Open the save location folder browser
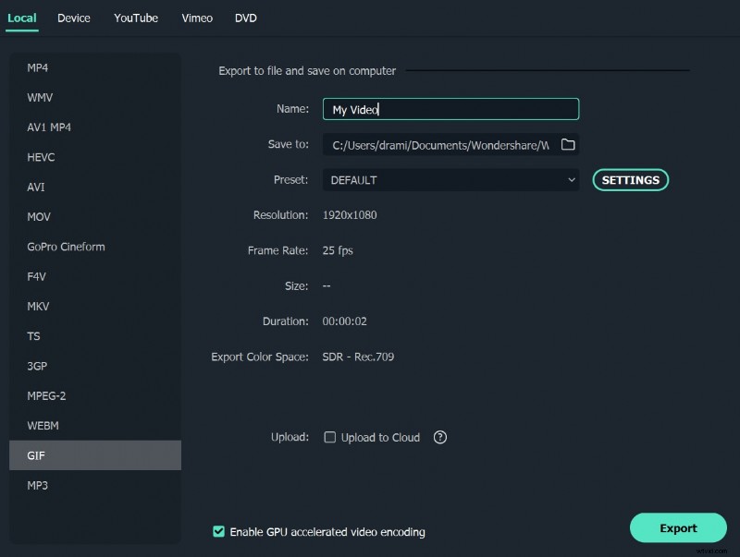This screenshot has height=557, width=740. point(568,144)
